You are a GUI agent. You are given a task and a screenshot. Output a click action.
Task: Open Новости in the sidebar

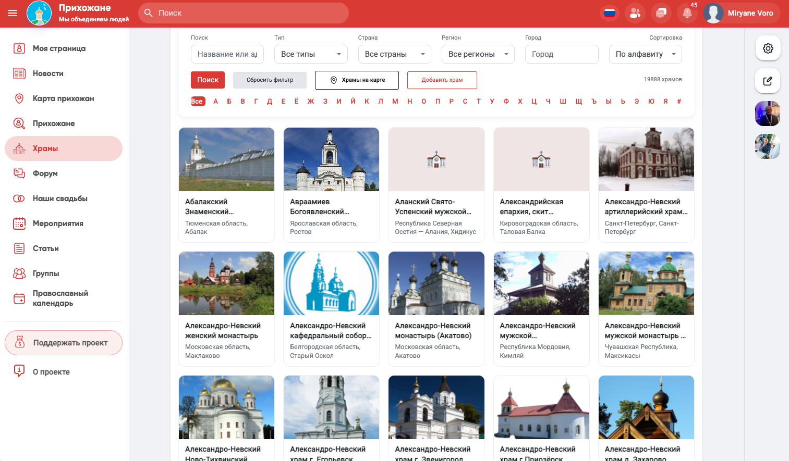pyautogui.click(x=48, y=73)
